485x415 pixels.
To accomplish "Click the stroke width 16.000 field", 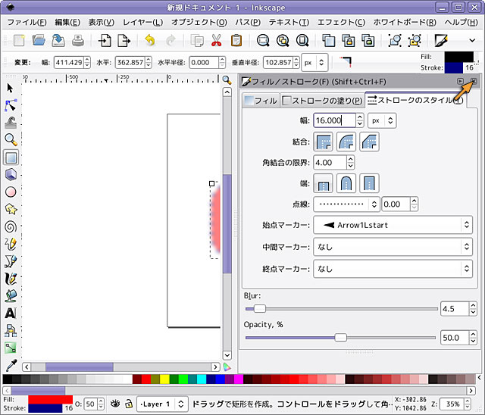I will pyautogui.click(x=333, y=120).
